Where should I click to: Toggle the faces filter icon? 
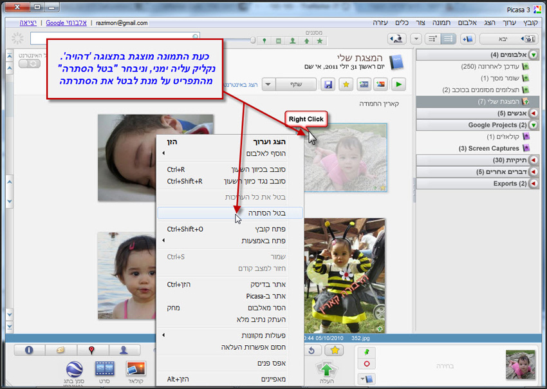tap(293, 41)
